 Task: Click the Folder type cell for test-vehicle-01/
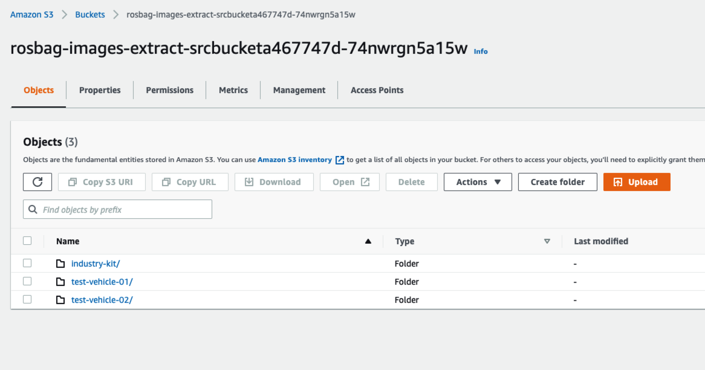point(407,282)
